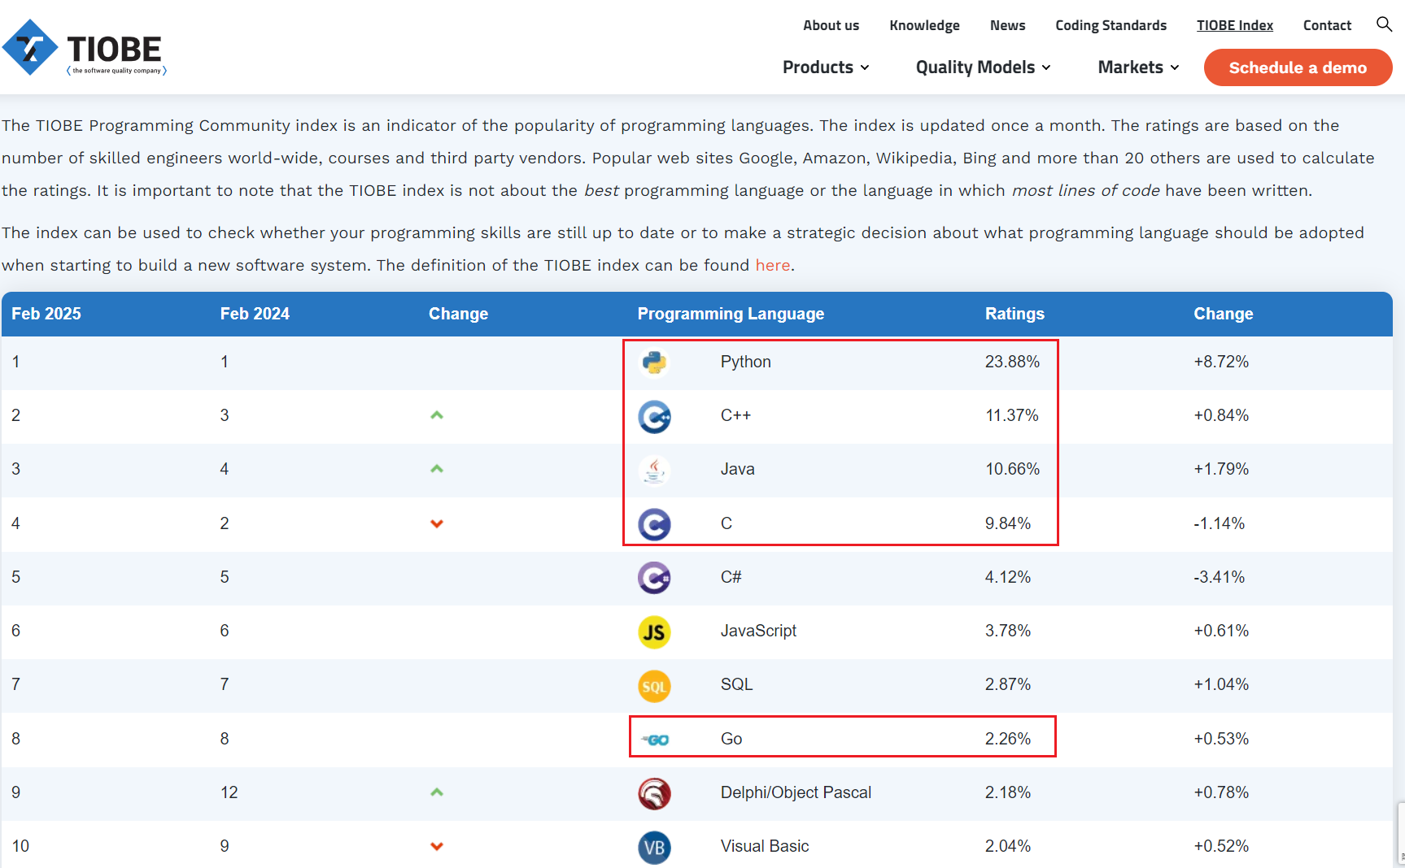Image resolution: width=1405 pixels, height=868 pixels.
Task: Click the Java language name
Action: pyautogui.click(x=737, y=469)
